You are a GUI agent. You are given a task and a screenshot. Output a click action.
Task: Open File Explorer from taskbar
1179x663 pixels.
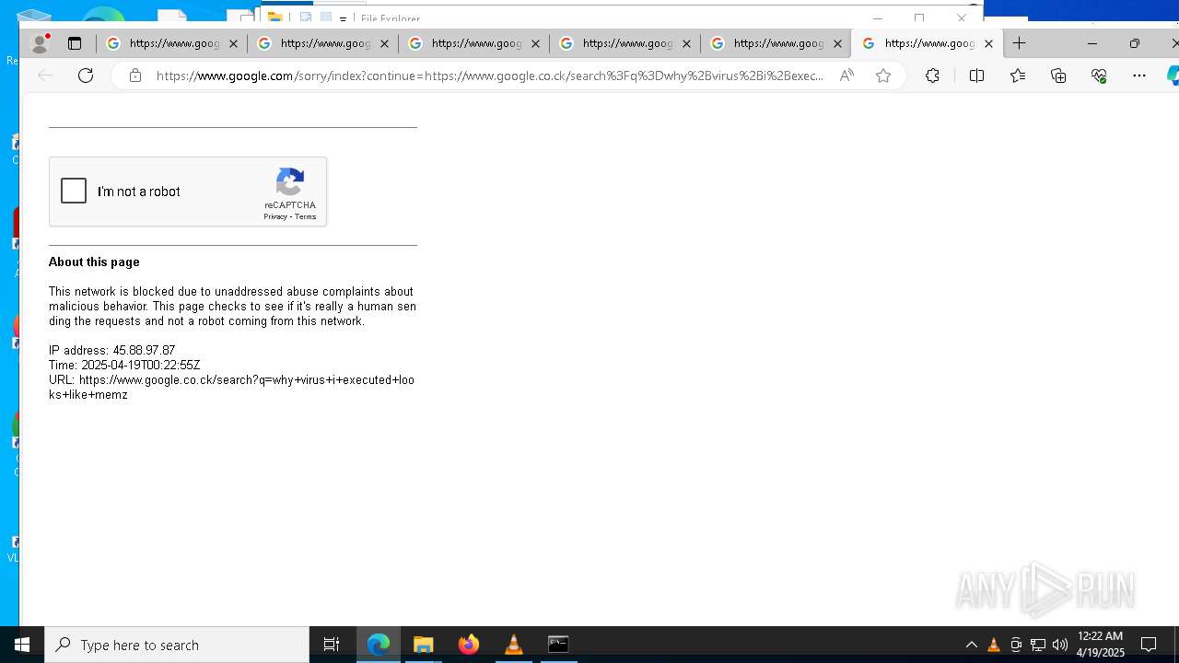[x=423, y=645]
